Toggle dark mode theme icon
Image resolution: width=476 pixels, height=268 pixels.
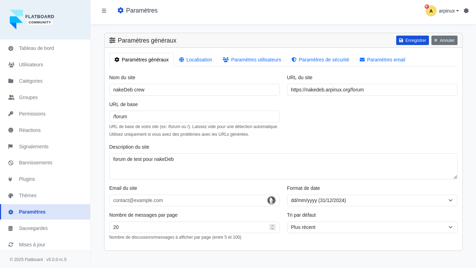466,11
